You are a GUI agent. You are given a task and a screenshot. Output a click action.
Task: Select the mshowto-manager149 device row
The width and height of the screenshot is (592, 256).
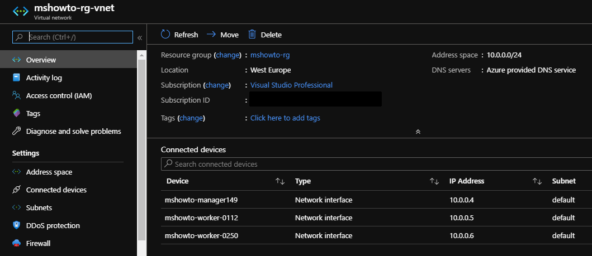tap(376, 200)
